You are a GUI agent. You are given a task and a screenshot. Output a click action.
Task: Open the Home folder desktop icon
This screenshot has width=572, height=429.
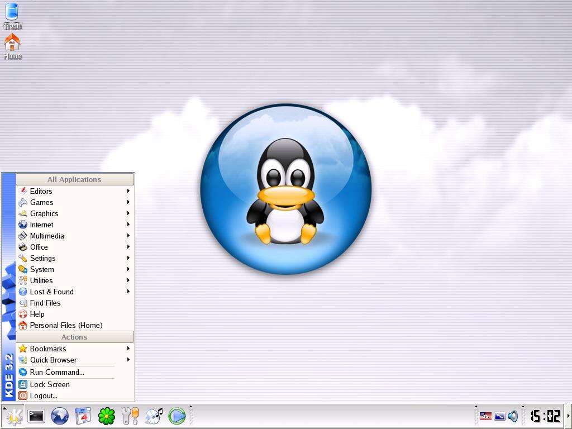[12, 47]
